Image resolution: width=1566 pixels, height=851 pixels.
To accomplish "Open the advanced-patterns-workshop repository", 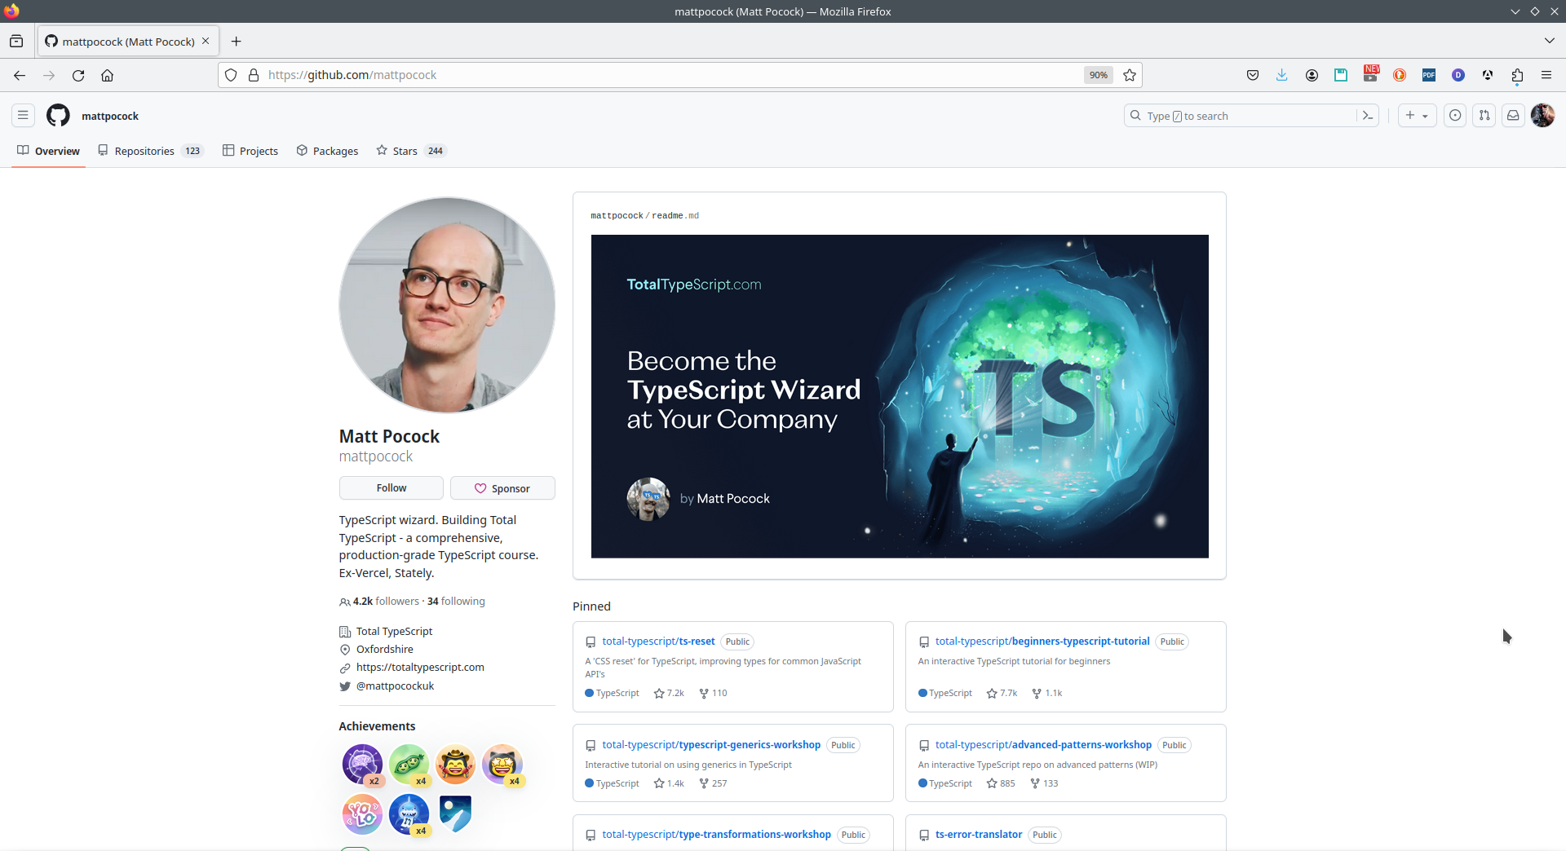I will 1043,745.
